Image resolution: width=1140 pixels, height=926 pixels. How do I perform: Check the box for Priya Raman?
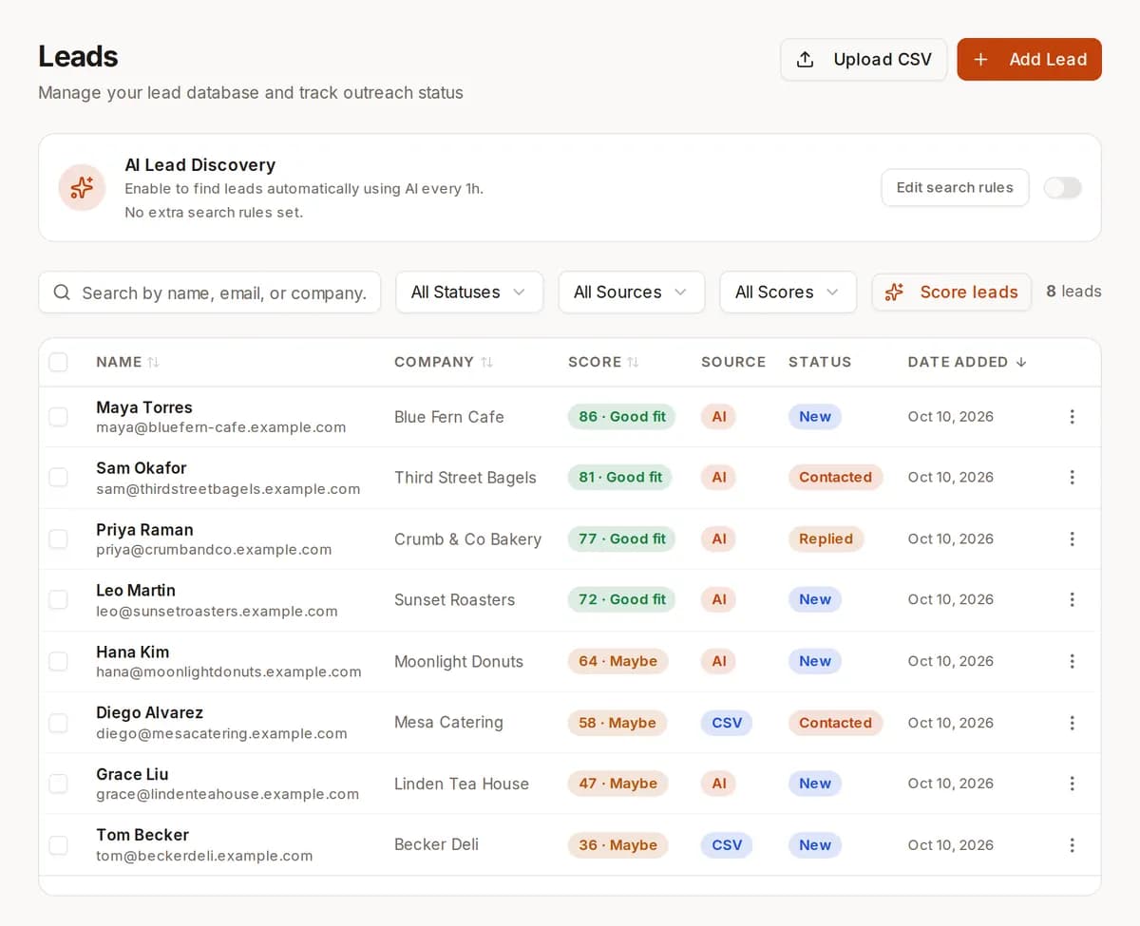[x=58, y=539]
